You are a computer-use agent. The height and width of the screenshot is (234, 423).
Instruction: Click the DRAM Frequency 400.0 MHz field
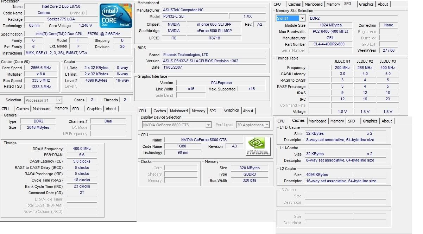click(82, 149)
